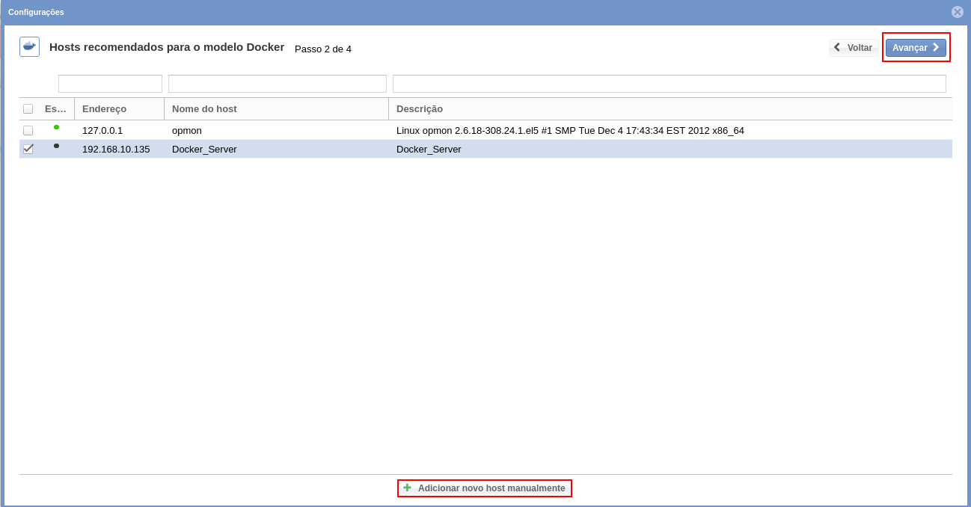Click the green plus add-host icon
This screenshot has height=507, width=971.
tap(407, 488)
